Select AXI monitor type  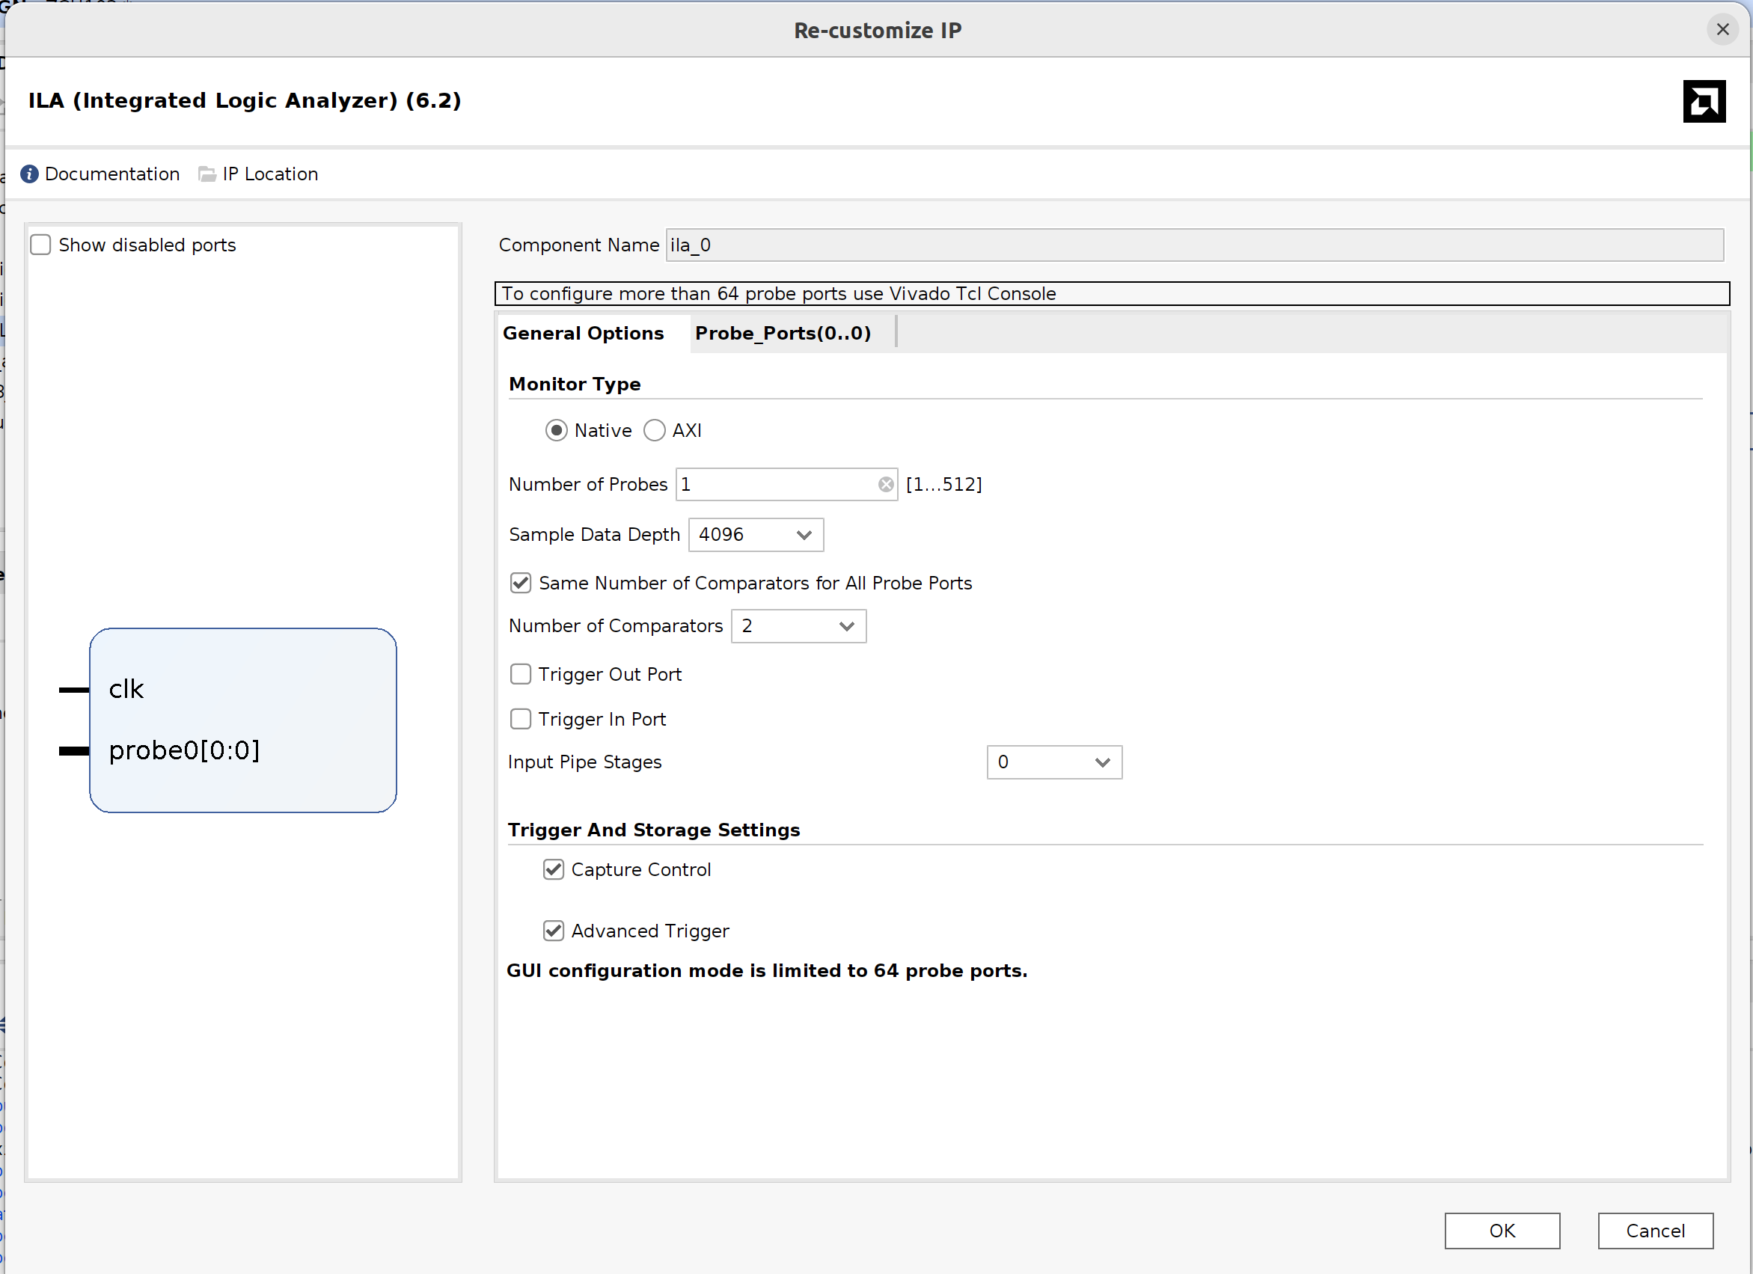click(655, 431)
